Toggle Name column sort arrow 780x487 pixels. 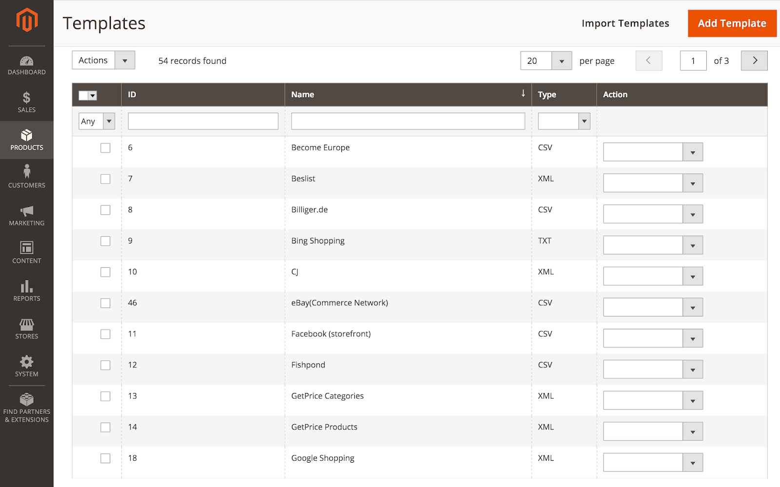(x=523, y=94)
